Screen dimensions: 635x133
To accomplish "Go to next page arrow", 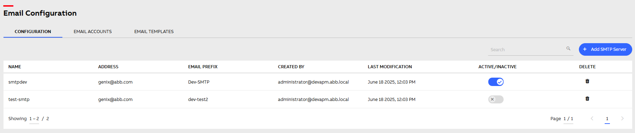I will 622,118.
